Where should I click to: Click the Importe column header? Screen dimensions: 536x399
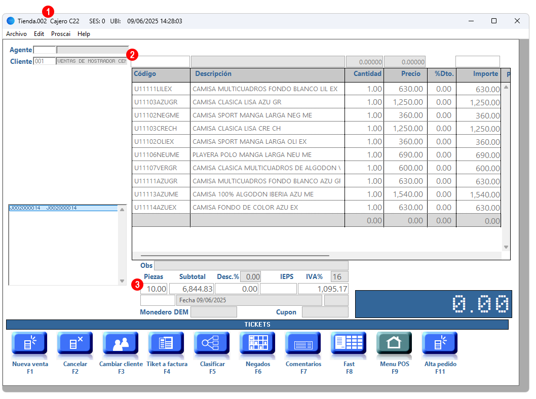tap(479, 74)
